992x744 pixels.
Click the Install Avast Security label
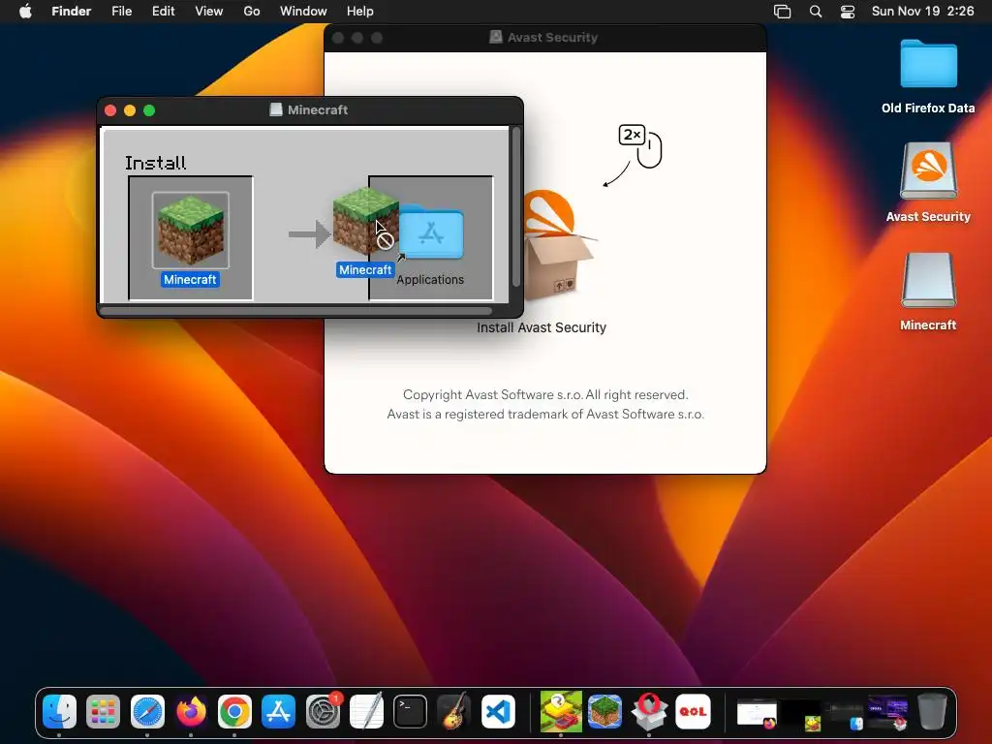tap(542, 327)
